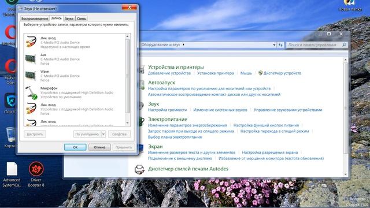The width and height of the screenshot is (370, 208).
Task: Switch to the Связь tab
Action: click(x=82, y=18)
